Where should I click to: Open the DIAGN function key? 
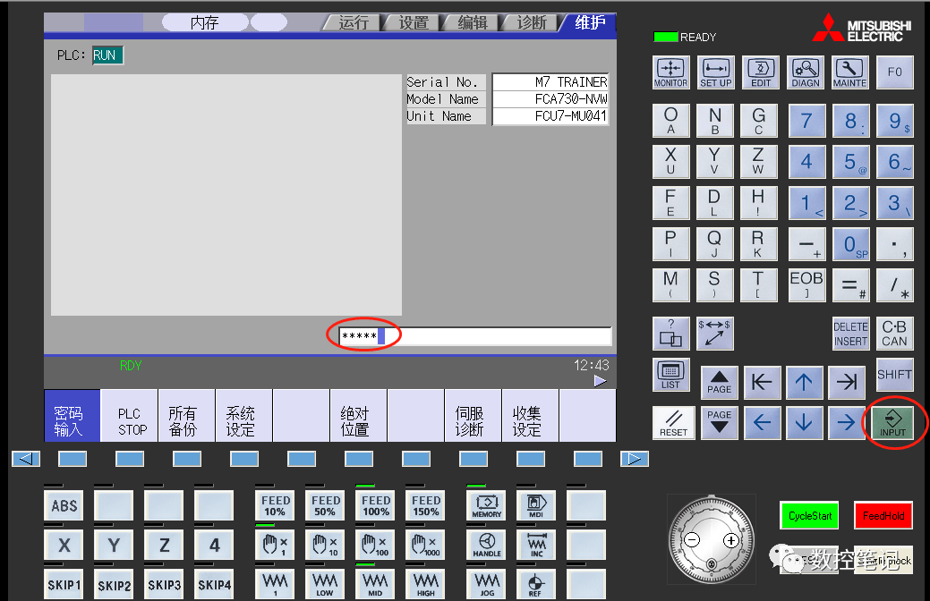tap(806, 72)
